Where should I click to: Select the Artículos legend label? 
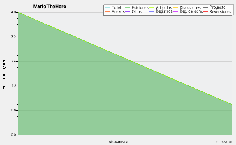(x=164, y=7)
